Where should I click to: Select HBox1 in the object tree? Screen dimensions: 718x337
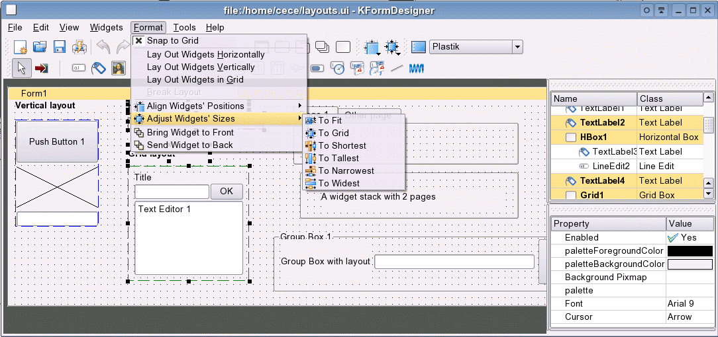593,137
